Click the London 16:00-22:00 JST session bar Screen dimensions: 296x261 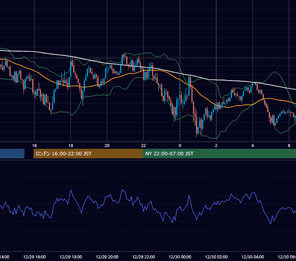(x=88, y=154)
